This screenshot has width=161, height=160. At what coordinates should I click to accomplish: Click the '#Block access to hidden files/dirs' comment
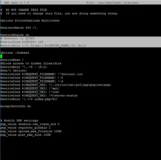(31, 63)
